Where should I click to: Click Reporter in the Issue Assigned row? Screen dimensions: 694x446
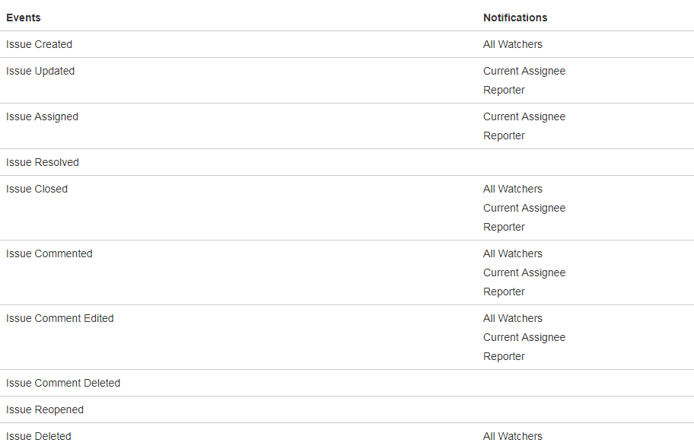pos(504,135)
